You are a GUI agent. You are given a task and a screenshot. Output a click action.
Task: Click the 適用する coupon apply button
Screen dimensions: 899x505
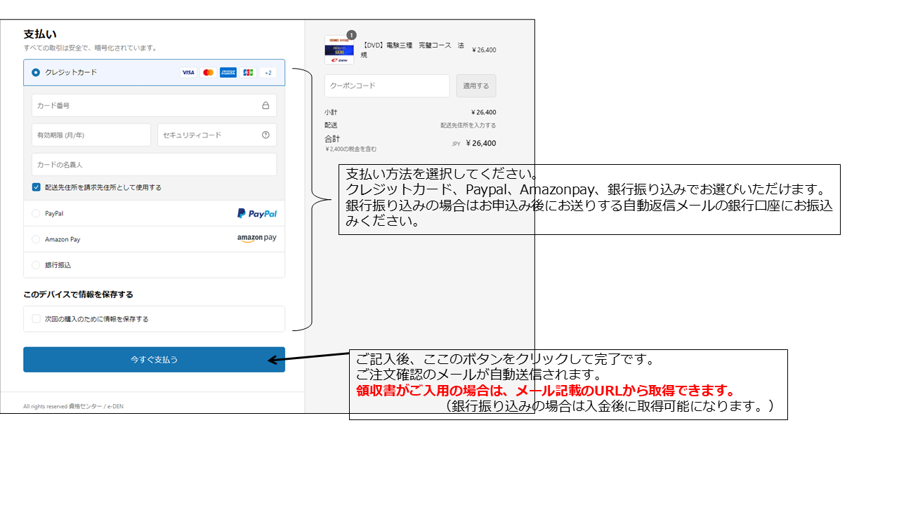475,86
